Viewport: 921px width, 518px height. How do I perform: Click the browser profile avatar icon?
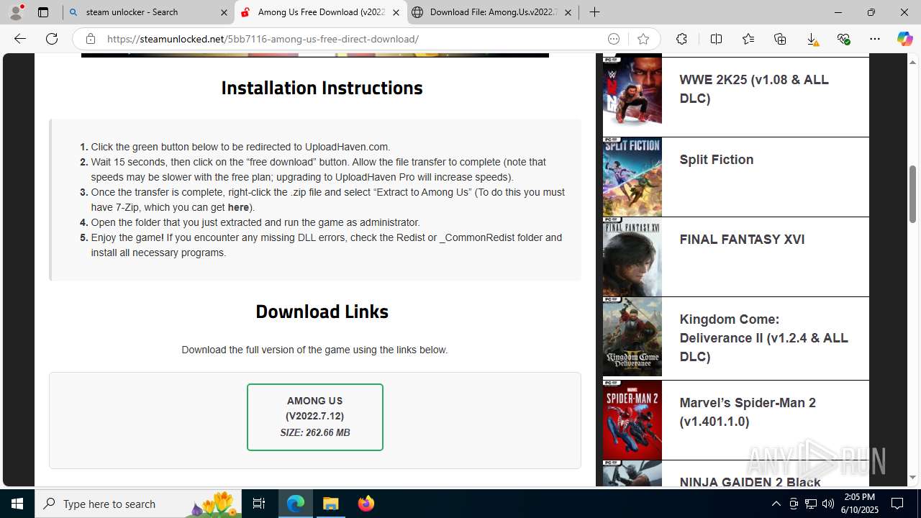(x=16, y=12)
